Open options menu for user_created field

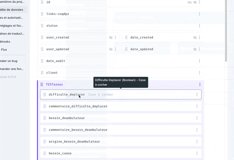115,37
